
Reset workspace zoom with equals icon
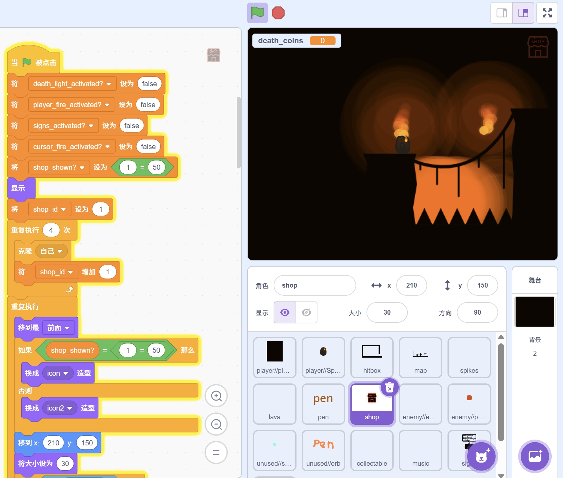[216, 453]
